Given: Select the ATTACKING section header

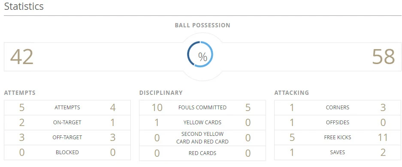Looking at the screenshot, I should pyautogui.click(x=291, y=93).
